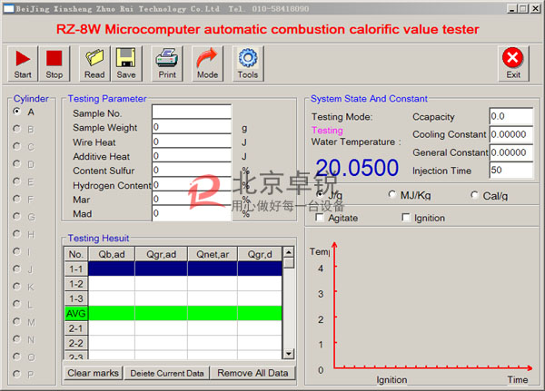The image size is (545, 391).
Task: Select cylinder D radio button
Action: click(16, 163)
